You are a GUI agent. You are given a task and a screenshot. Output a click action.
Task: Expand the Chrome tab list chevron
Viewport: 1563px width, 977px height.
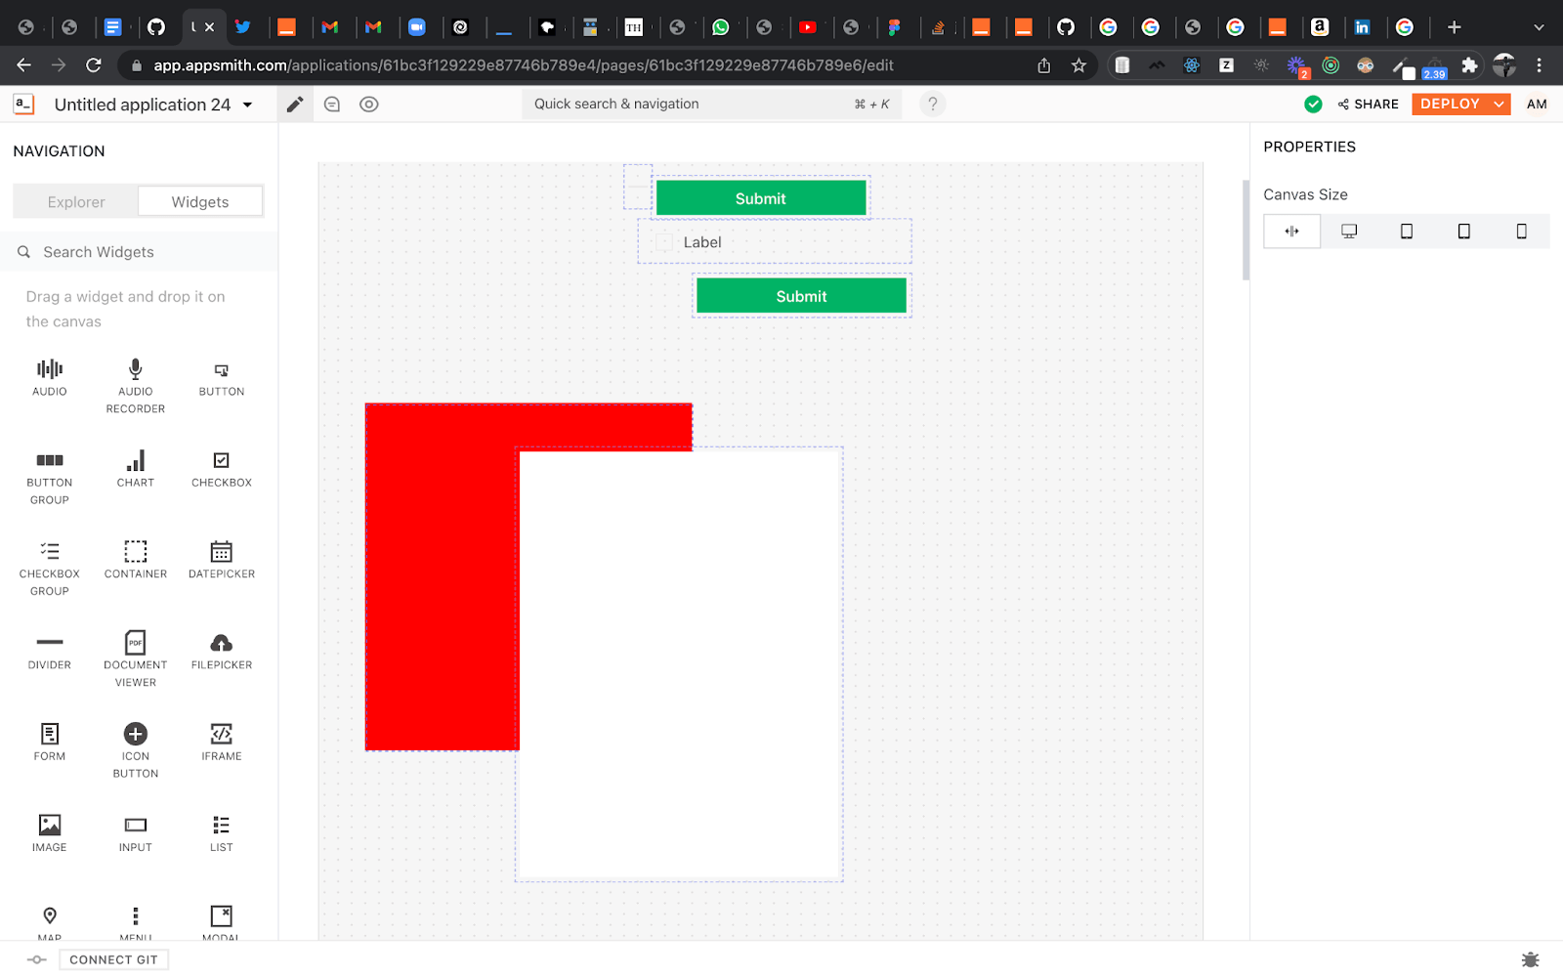1539,27
